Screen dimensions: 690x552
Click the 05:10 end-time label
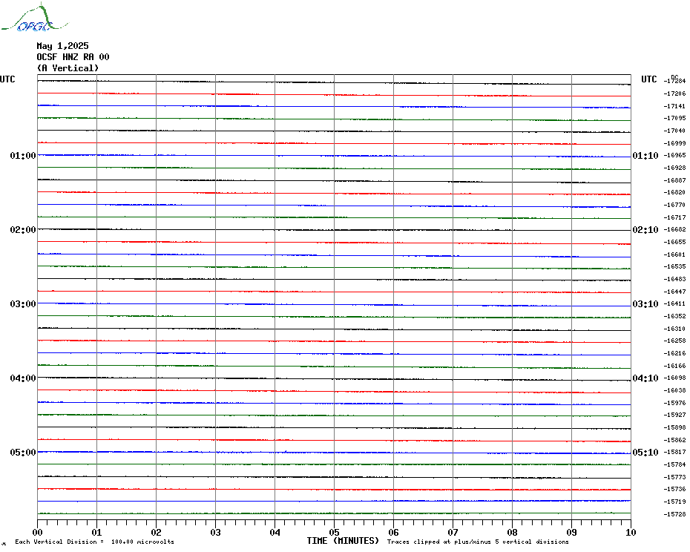(645, 452)
